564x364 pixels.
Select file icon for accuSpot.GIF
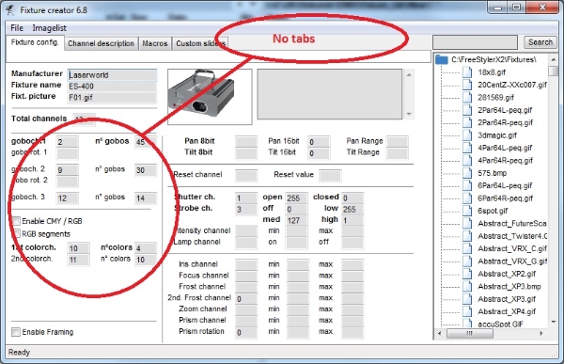pos(467,323)
